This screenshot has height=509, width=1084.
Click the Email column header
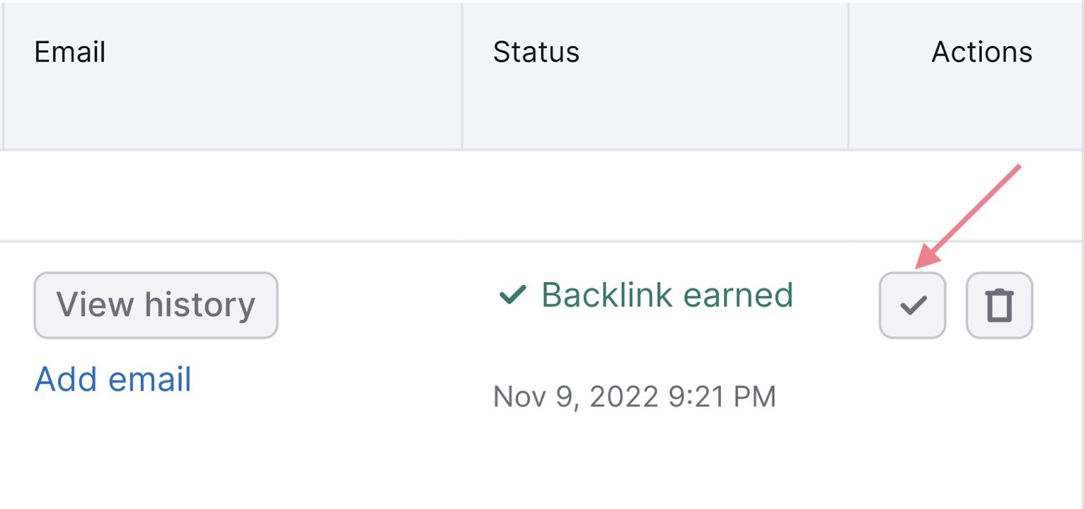click(70, 51)
